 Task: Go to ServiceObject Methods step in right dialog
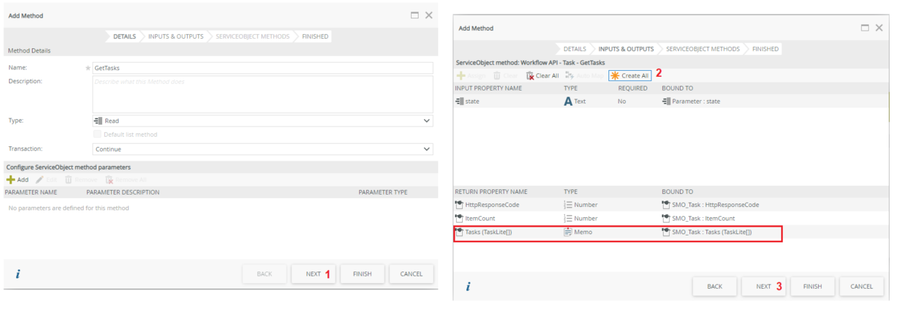click(702, 49)
